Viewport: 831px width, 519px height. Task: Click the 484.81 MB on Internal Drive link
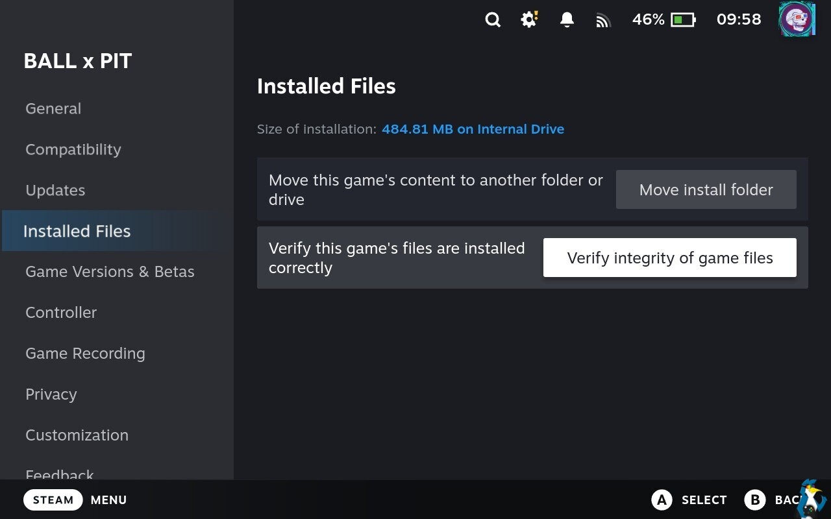click(473, 129)
